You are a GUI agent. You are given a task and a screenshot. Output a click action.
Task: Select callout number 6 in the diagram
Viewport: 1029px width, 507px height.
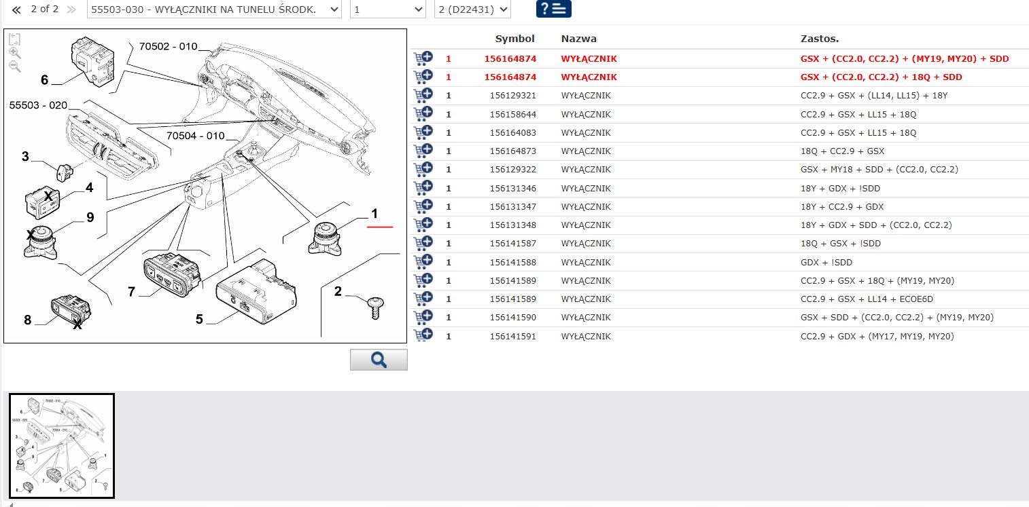44,80
